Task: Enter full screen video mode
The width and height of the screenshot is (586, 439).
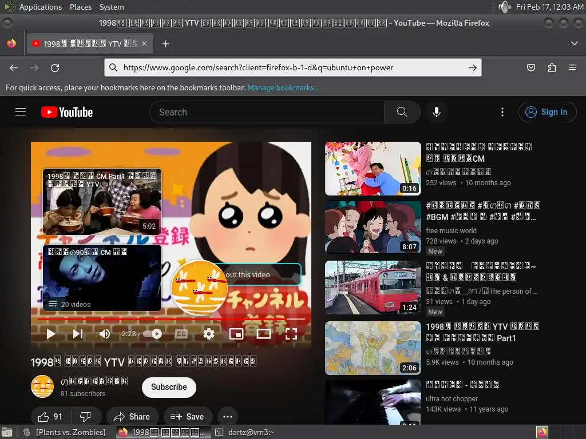Action: (291, 334)
